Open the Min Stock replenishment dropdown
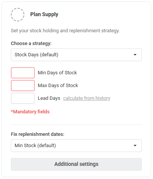This screenshot has height=179, width=153. click(76, 146)
